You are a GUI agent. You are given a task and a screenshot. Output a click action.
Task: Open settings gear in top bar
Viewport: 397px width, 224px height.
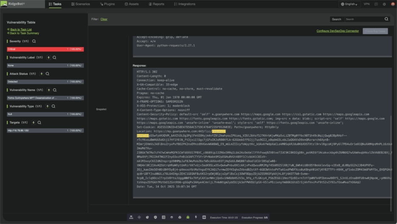(384, 4)
